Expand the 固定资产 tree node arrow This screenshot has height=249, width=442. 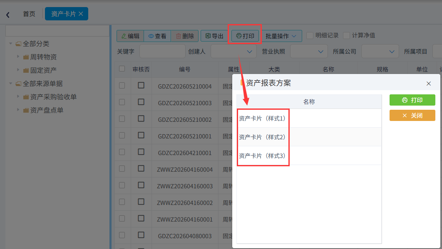[18, 70]
